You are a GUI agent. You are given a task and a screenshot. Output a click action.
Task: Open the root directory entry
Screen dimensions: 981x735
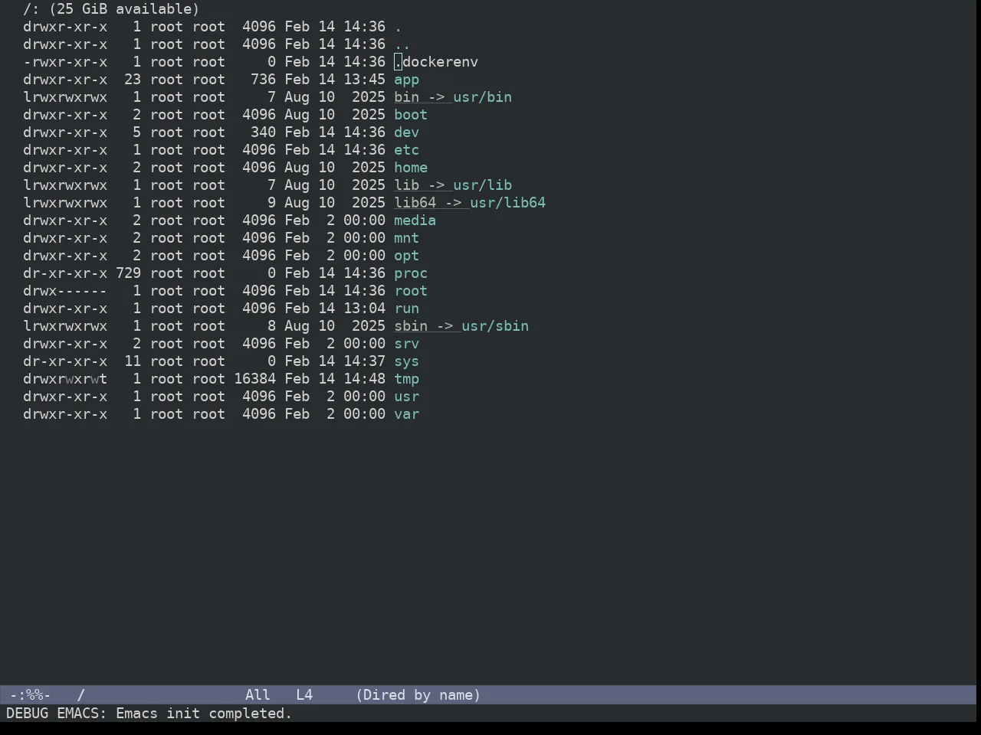pos(411,291)
